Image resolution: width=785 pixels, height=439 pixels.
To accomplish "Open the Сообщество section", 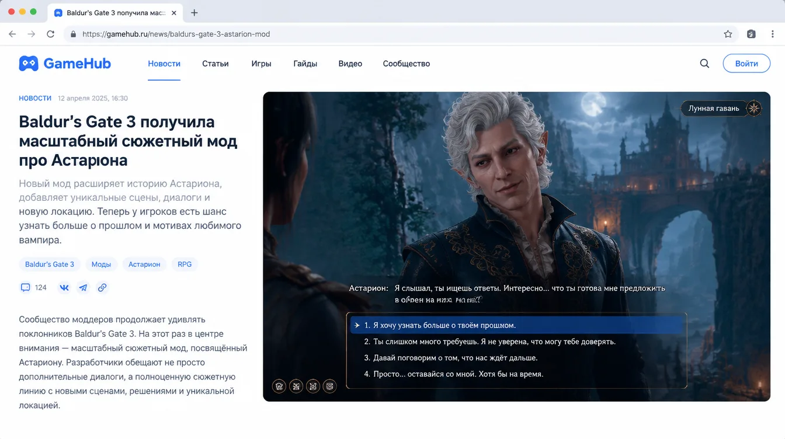I will [x=407, y=64].
